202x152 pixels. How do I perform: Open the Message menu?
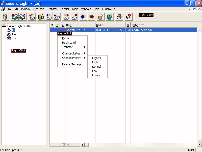[39, 9]
